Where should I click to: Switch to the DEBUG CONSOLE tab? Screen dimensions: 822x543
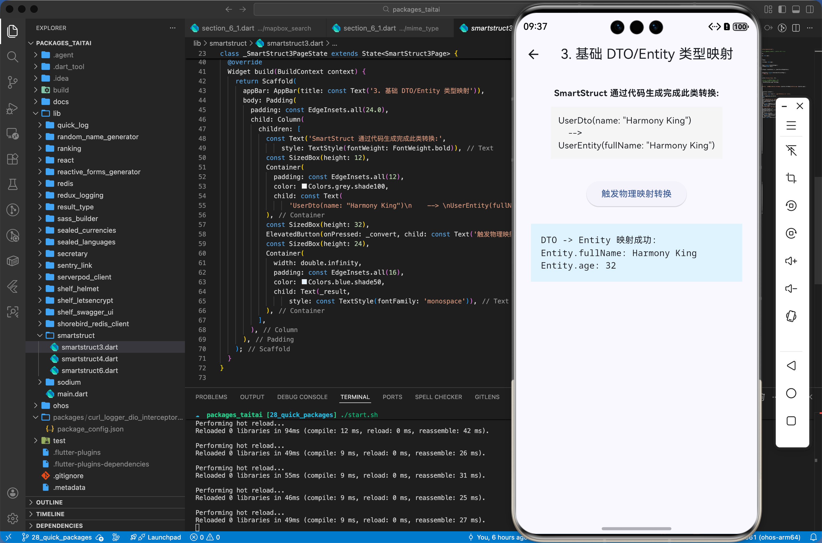coord(302,397)
